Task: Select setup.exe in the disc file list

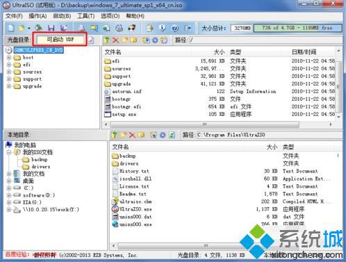Action: coord(124,114)
